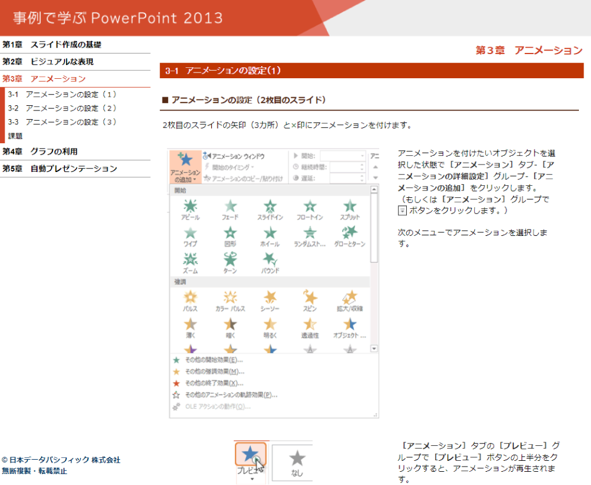
Task: Select the なし animation thumbnail
Action: tap(297, 463)
